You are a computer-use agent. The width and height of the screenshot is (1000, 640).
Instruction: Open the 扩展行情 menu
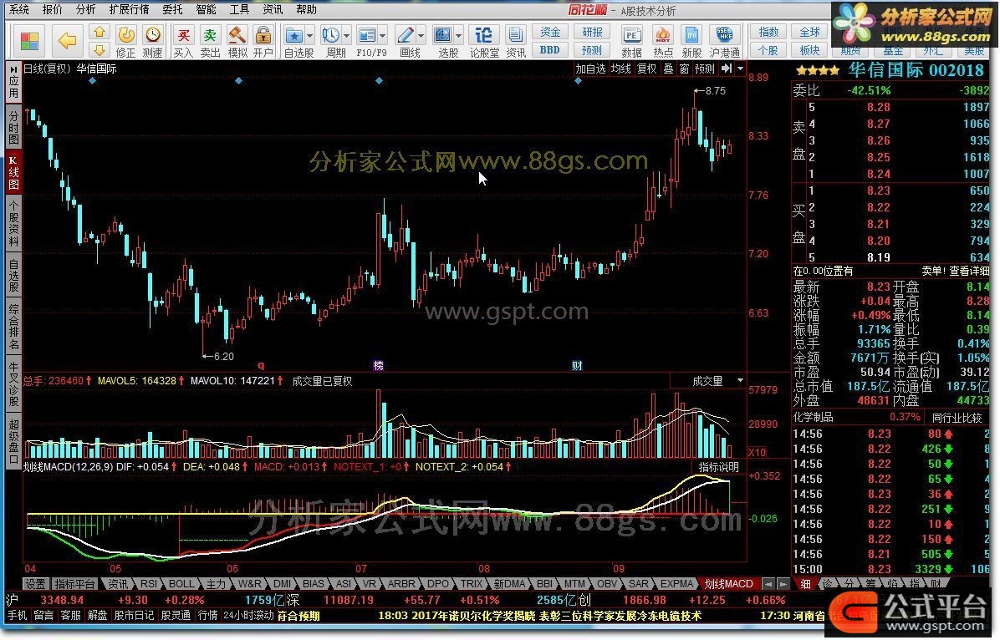point(129,9)
